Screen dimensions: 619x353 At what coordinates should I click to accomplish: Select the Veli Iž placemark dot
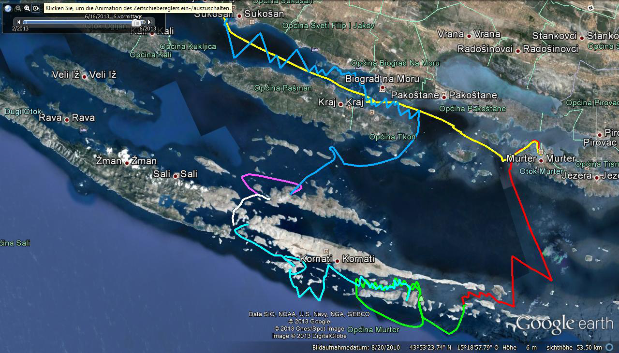click(x=84, y=76)
